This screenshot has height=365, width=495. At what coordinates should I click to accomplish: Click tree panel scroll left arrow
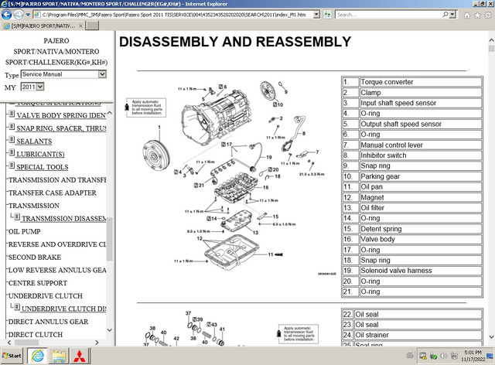click(9, 343)
